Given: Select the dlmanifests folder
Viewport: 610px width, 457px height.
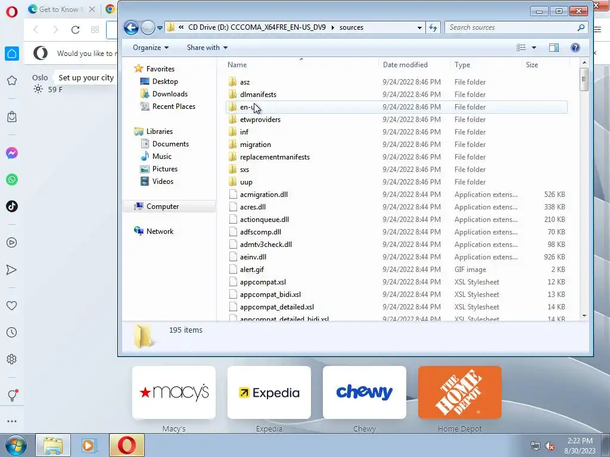Looking at the screenshot, I should click(396, 95).
